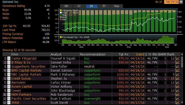Click the 12M Tgt Px summary label
The height and width of the screenshot is (105, 185).
(10, 26)
